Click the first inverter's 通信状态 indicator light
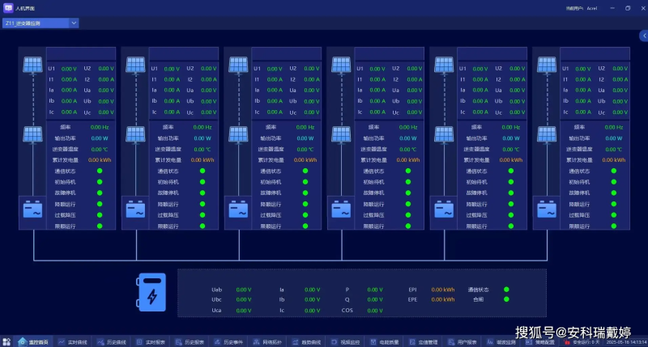 point(100,171)
